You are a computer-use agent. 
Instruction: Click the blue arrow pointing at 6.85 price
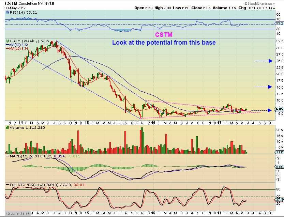[261, 110]
